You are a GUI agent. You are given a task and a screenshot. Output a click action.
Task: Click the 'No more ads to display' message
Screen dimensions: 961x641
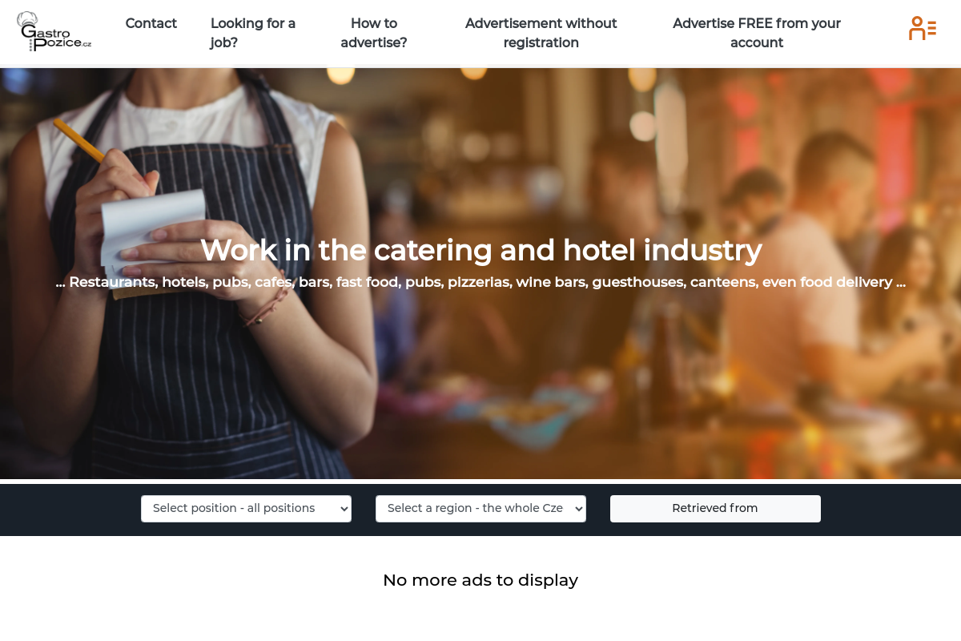480,580
